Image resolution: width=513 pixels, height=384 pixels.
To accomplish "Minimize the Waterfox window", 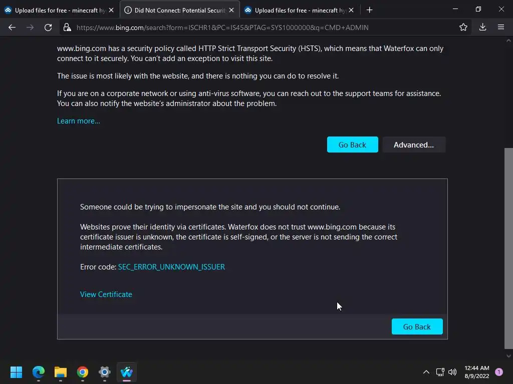I will point(455,9).
